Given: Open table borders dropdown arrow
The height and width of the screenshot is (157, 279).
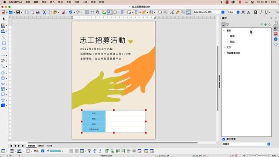Looking at the screenshot, I should coord(32,151).
